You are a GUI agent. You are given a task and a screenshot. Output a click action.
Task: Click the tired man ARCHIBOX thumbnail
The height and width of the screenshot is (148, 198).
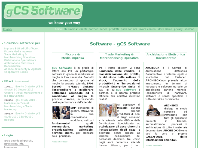click(155, 110)
